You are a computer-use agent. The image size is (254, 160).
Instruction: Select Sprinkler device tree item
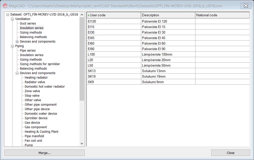tap(36, 118)
